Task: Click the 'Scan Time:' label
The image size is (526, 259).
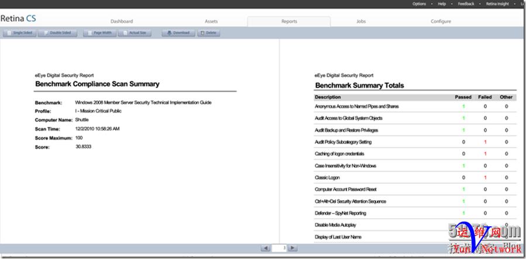Action: click(47, 129)
